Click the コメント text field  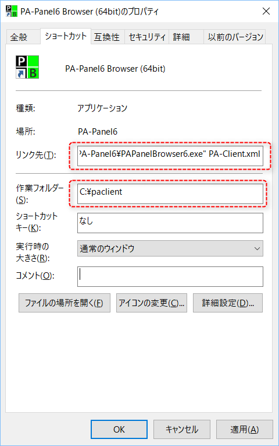tap(170, 276)
